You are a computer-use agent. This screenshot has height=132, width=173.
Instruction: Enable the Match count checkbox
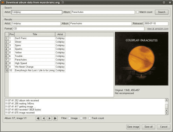137,12
